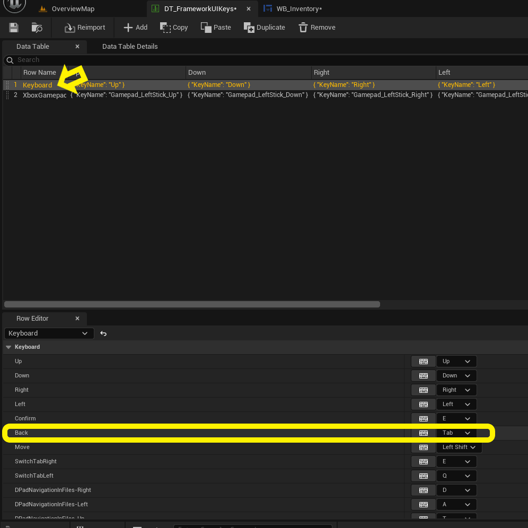Close the Row Editor tab
Viewport: 528px width, 528px height.
tap(77, 319)
